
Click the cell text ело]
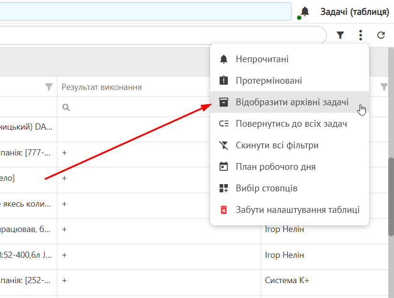click(x=7, y=178)
